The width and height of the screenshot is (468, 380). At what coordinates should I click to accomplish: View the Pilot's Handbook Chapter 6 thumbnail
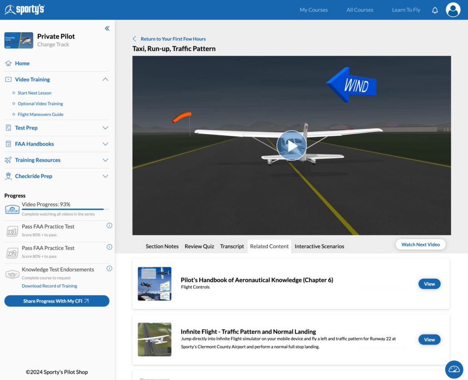154,284
